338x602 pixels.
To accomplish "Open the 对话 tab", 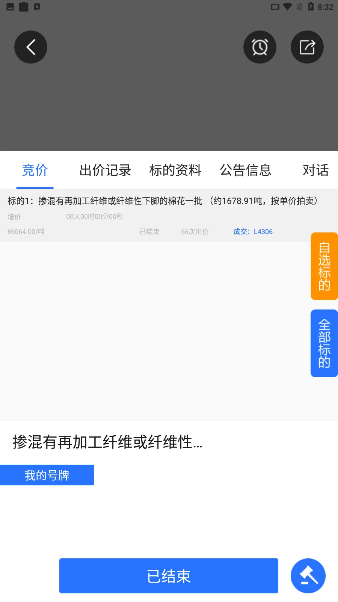I will click(x=315, y=170).
